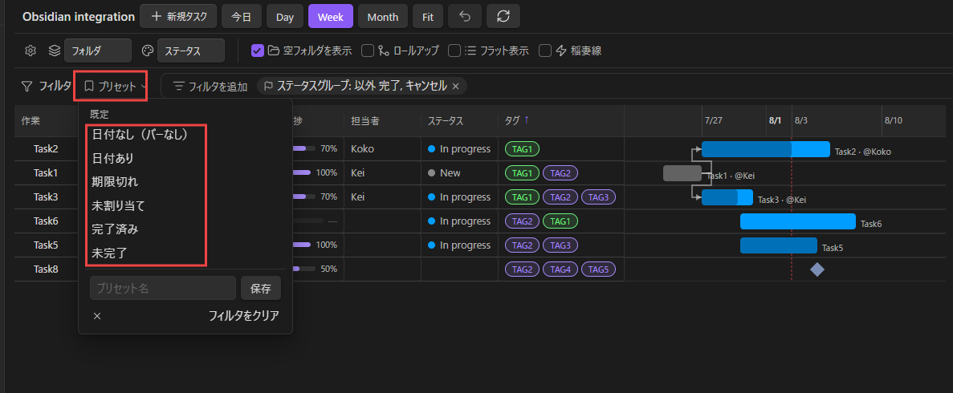The width and height of the screenshot is (953, 393).
Task: Enable the ロールアップ checkbox
Action: point(367,51)
